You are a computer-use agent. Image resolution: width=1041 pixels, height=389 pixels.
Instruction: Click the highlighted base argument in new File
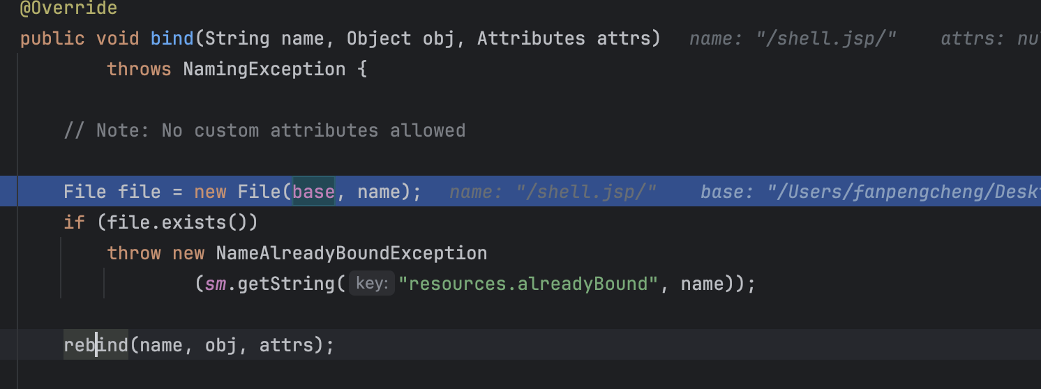(313, 191)
